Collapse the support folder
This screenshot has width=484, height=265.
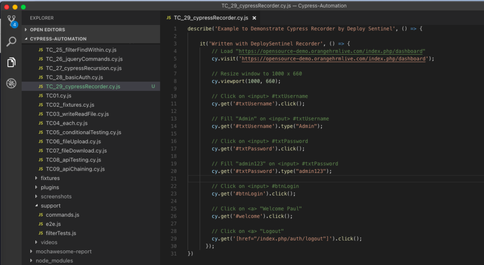(36, 205)
